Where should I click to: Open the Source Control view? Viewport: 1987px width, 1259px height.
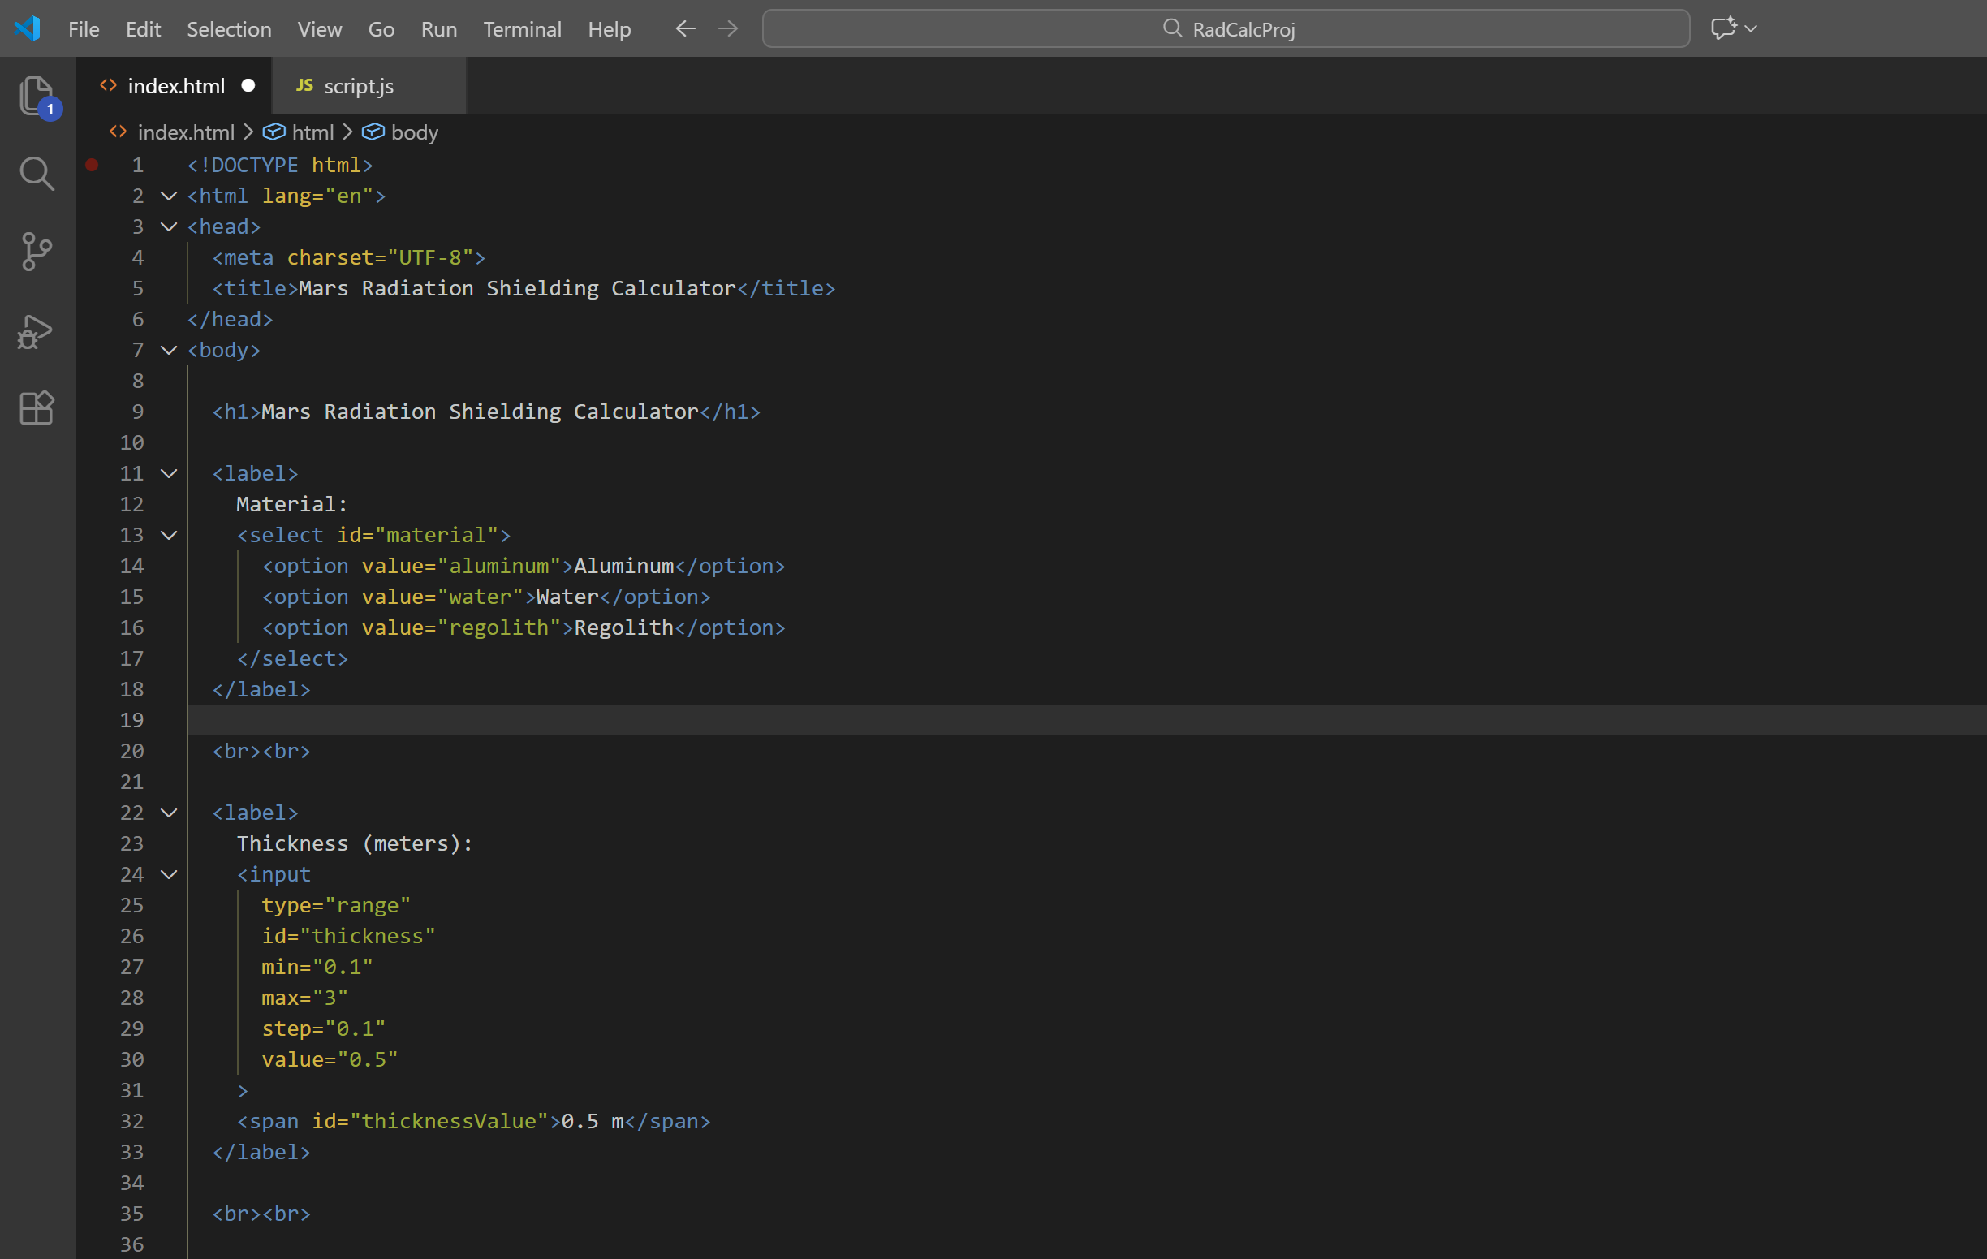click(37, 251)
